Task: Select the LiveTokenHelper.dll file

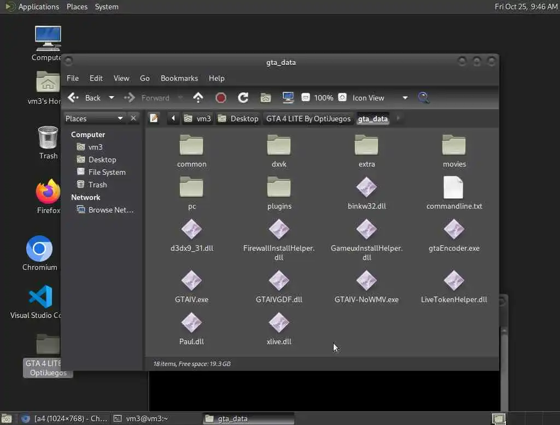Action: point(454,287)
